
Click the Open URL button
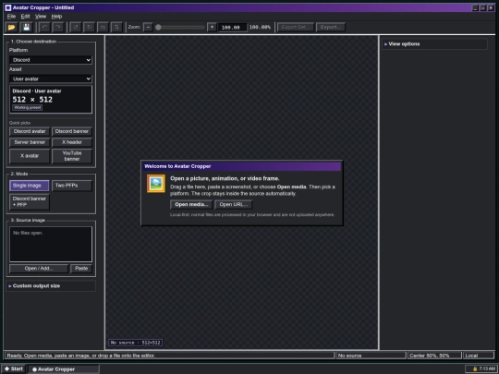pos(233,204)
